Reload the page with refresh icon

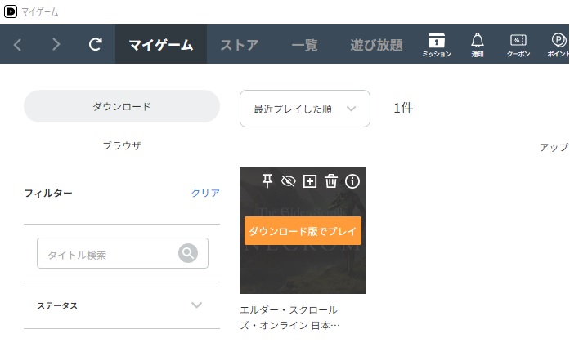point(95,44)
